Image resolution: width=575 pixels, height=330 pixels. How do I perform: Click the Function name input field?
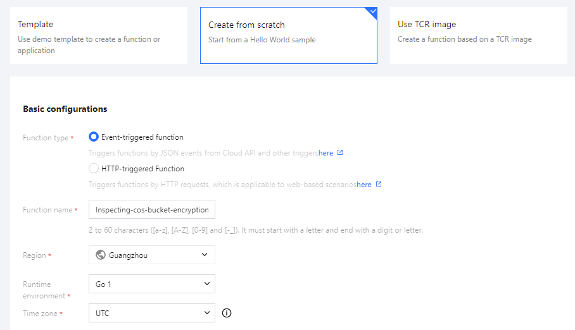[152, 209]
